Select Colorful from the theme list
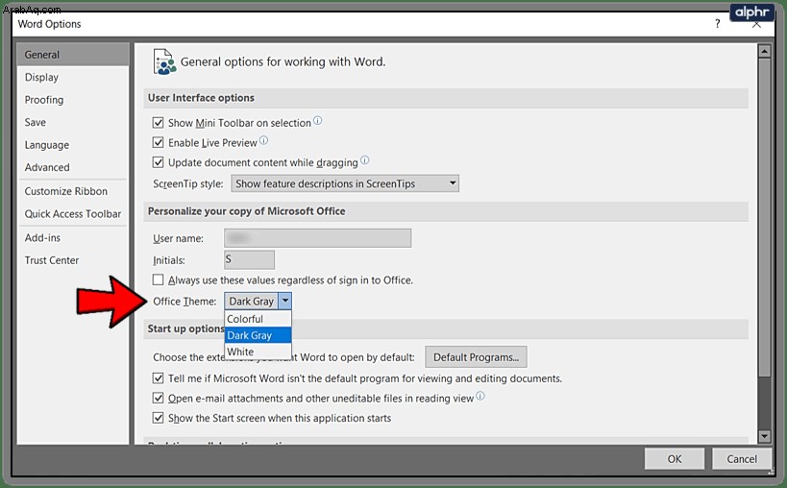Screen dimensions: 787x488 click(x=258, y=319)
